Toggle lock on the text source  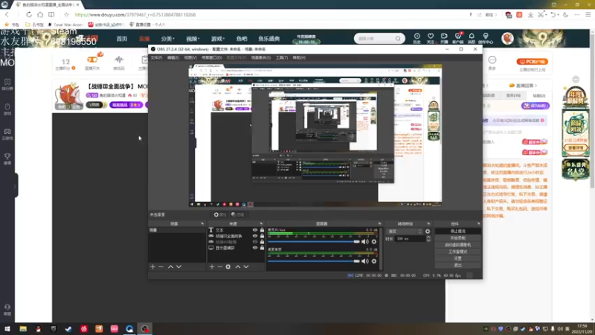262,230
